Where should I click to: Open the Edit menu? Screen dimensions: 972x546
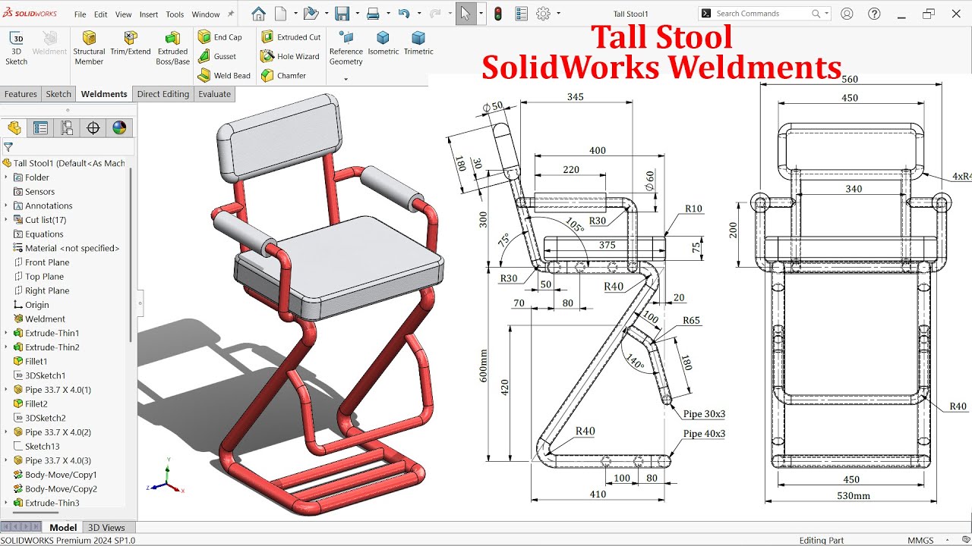click(100, 14)
